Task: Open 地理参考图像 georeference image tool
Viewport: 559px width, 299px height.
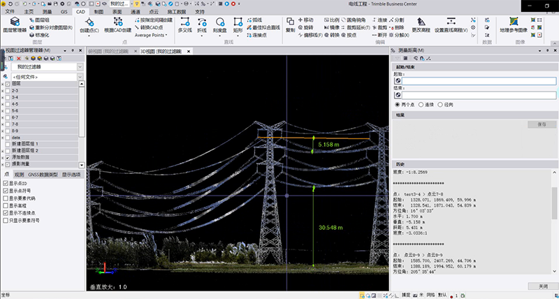Action: [514, 24]
